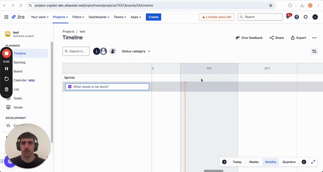Open Board in the sidebar
Image resolution: width=323 pixels, height=172 pixels.
(18, 72)
